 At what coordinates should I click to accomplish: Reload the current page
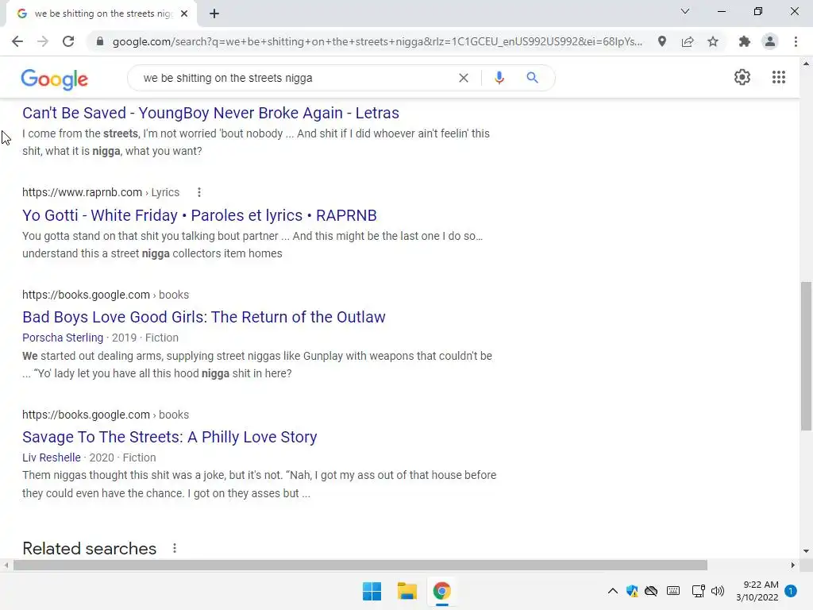tap(68, 41)
